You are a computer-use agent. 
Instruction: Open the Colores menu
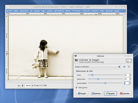tap(50, 11)
